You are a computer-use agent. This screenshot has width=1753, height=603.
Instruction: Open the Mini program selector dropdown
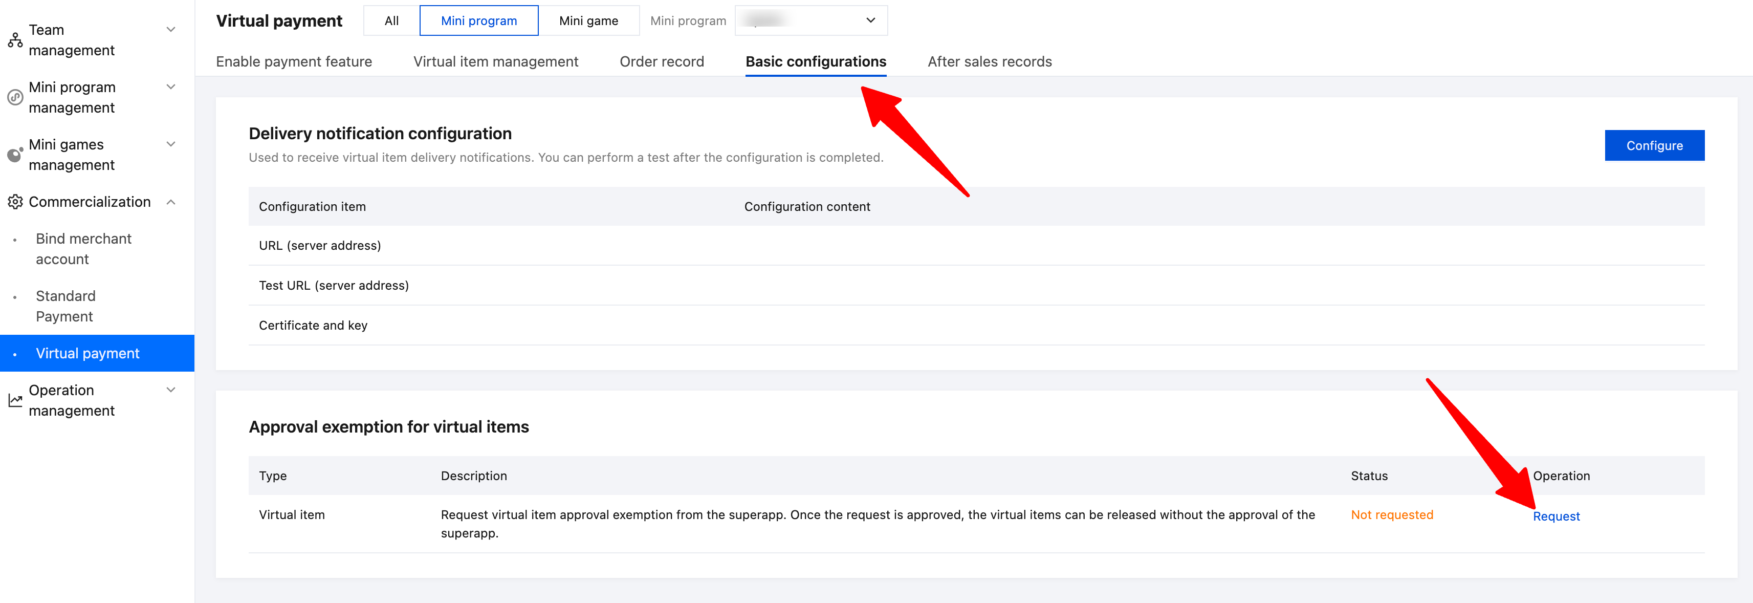[x=811, y=20]
